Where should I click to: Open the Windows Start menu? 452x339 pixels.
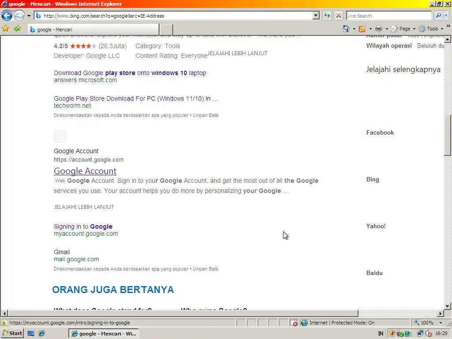12,334
